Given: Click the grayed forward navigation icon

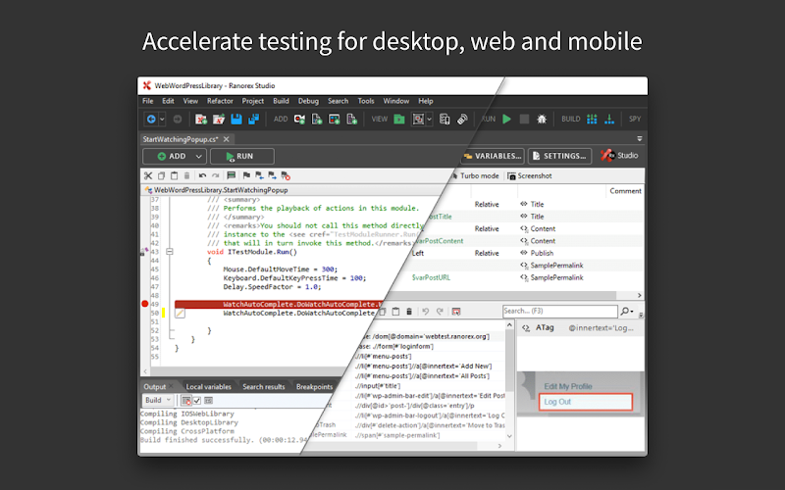Looking at the screenshot, I should click(x=178, y=119).
